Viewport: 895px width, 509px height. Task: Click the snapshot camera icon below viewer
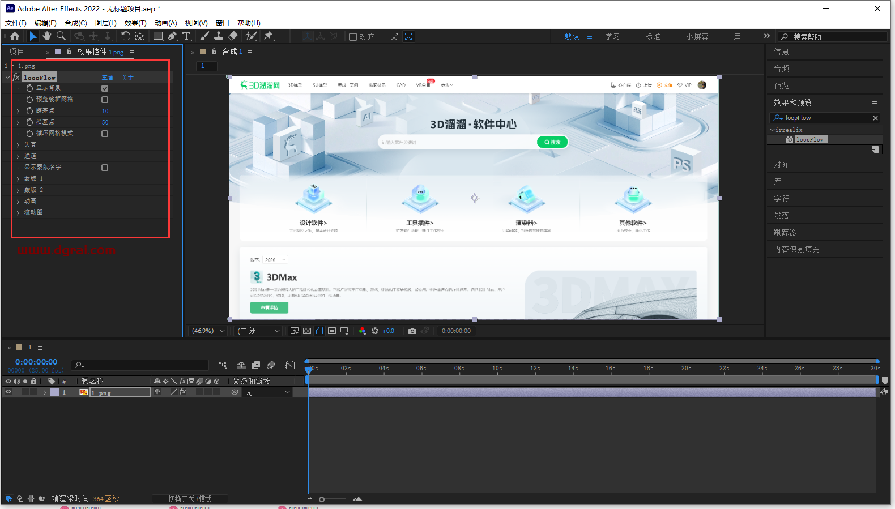(x=412, y=331)
